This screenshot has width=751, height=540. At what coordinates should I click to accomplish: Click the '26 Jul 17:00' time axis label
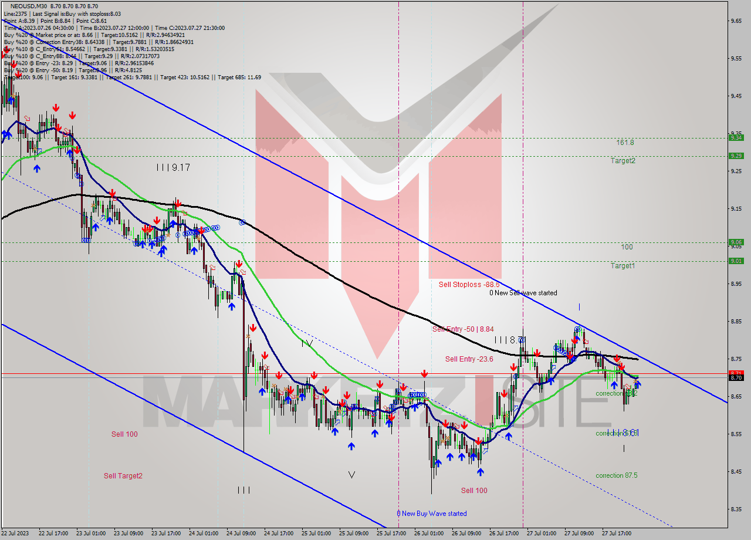point(504,534)
